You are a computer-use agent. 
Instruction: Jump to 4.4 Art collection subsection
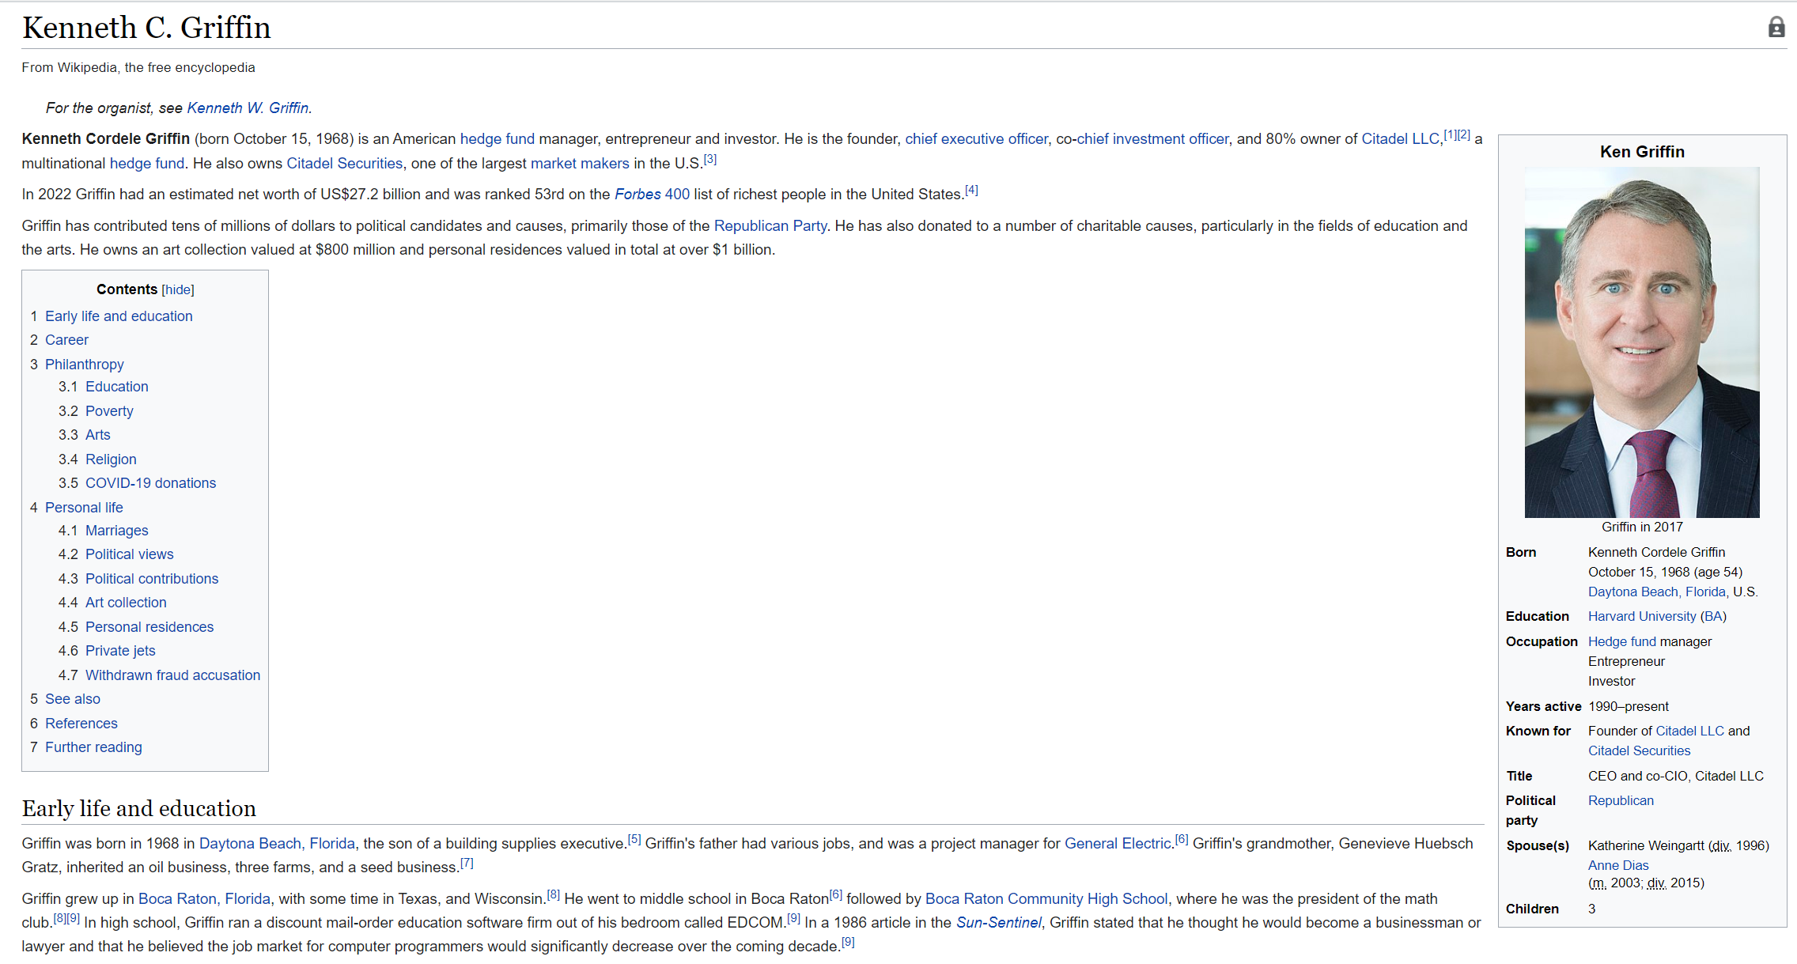126,603
